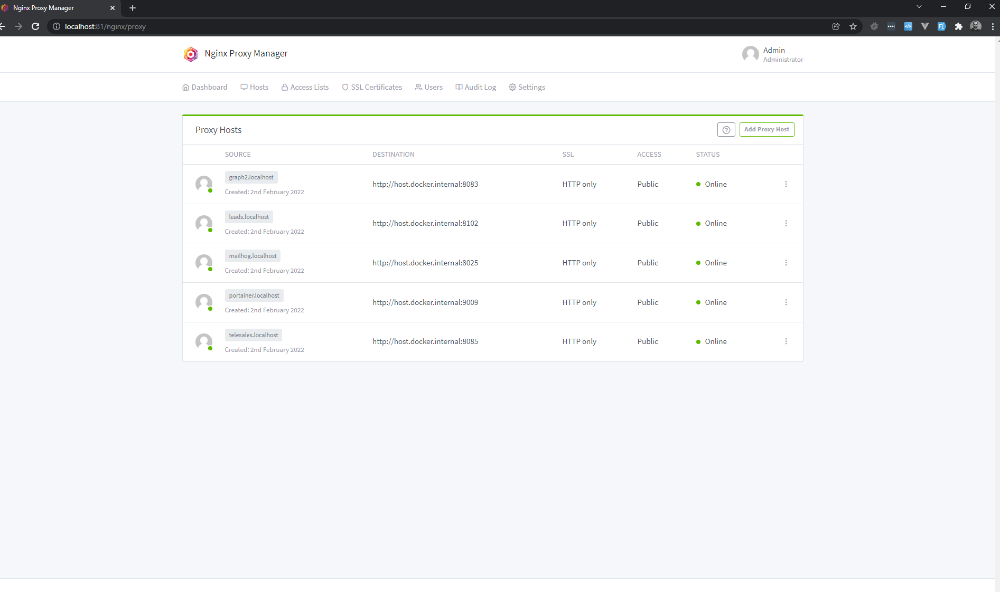Click the browser profile avatar icon

[x=976, y=26]
